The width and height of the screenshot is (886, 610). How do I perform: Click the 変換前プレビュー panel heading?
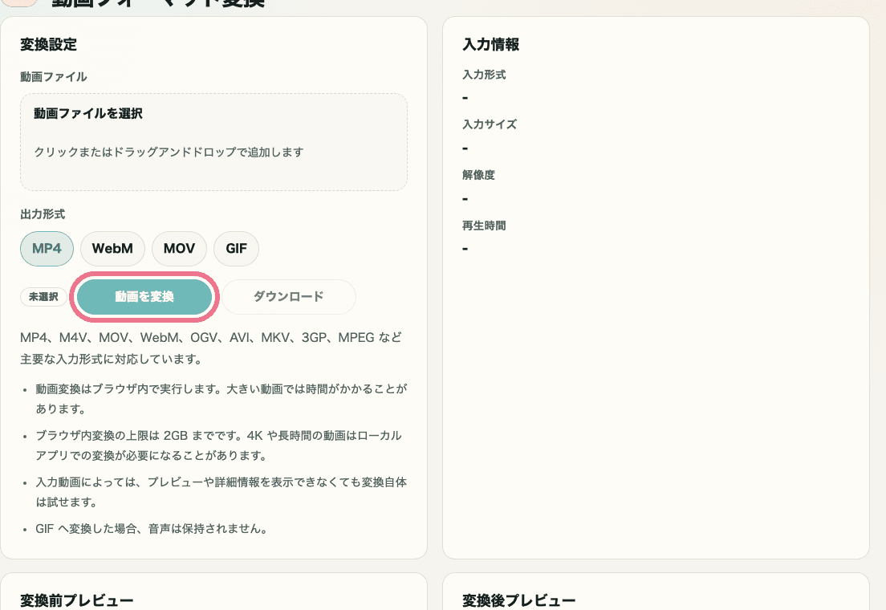pos(76,600)
